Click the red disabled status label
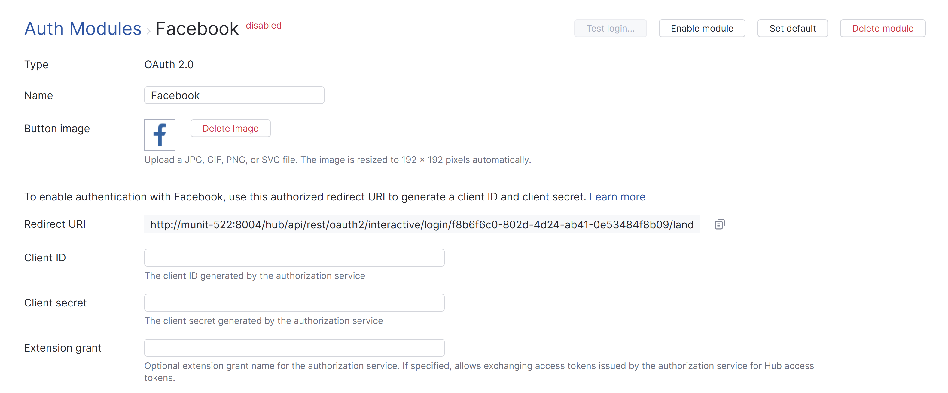The image size is (948, 393). coord(264,26)
